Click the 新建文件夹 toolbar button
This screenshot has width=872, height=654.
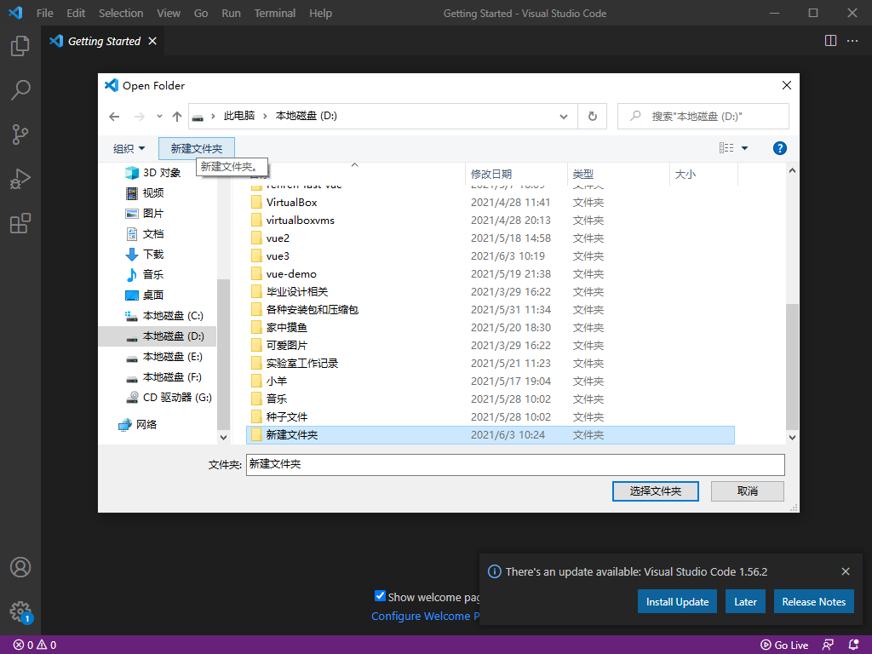pyautogui.click(x=197, y=148)
